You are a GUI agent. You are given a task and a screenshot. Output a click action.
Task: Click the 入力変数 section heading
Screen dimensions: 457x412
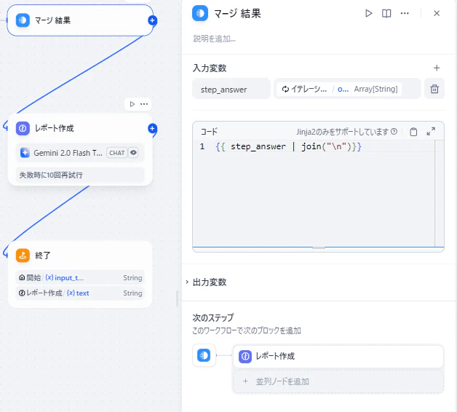tap(210, 68)
